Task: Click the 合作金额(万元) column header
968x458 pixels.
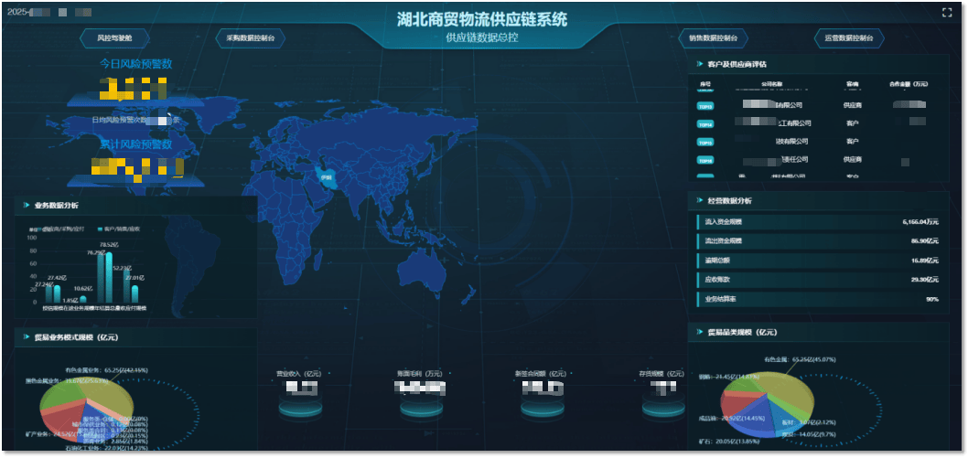Action: tap(908, 84)
